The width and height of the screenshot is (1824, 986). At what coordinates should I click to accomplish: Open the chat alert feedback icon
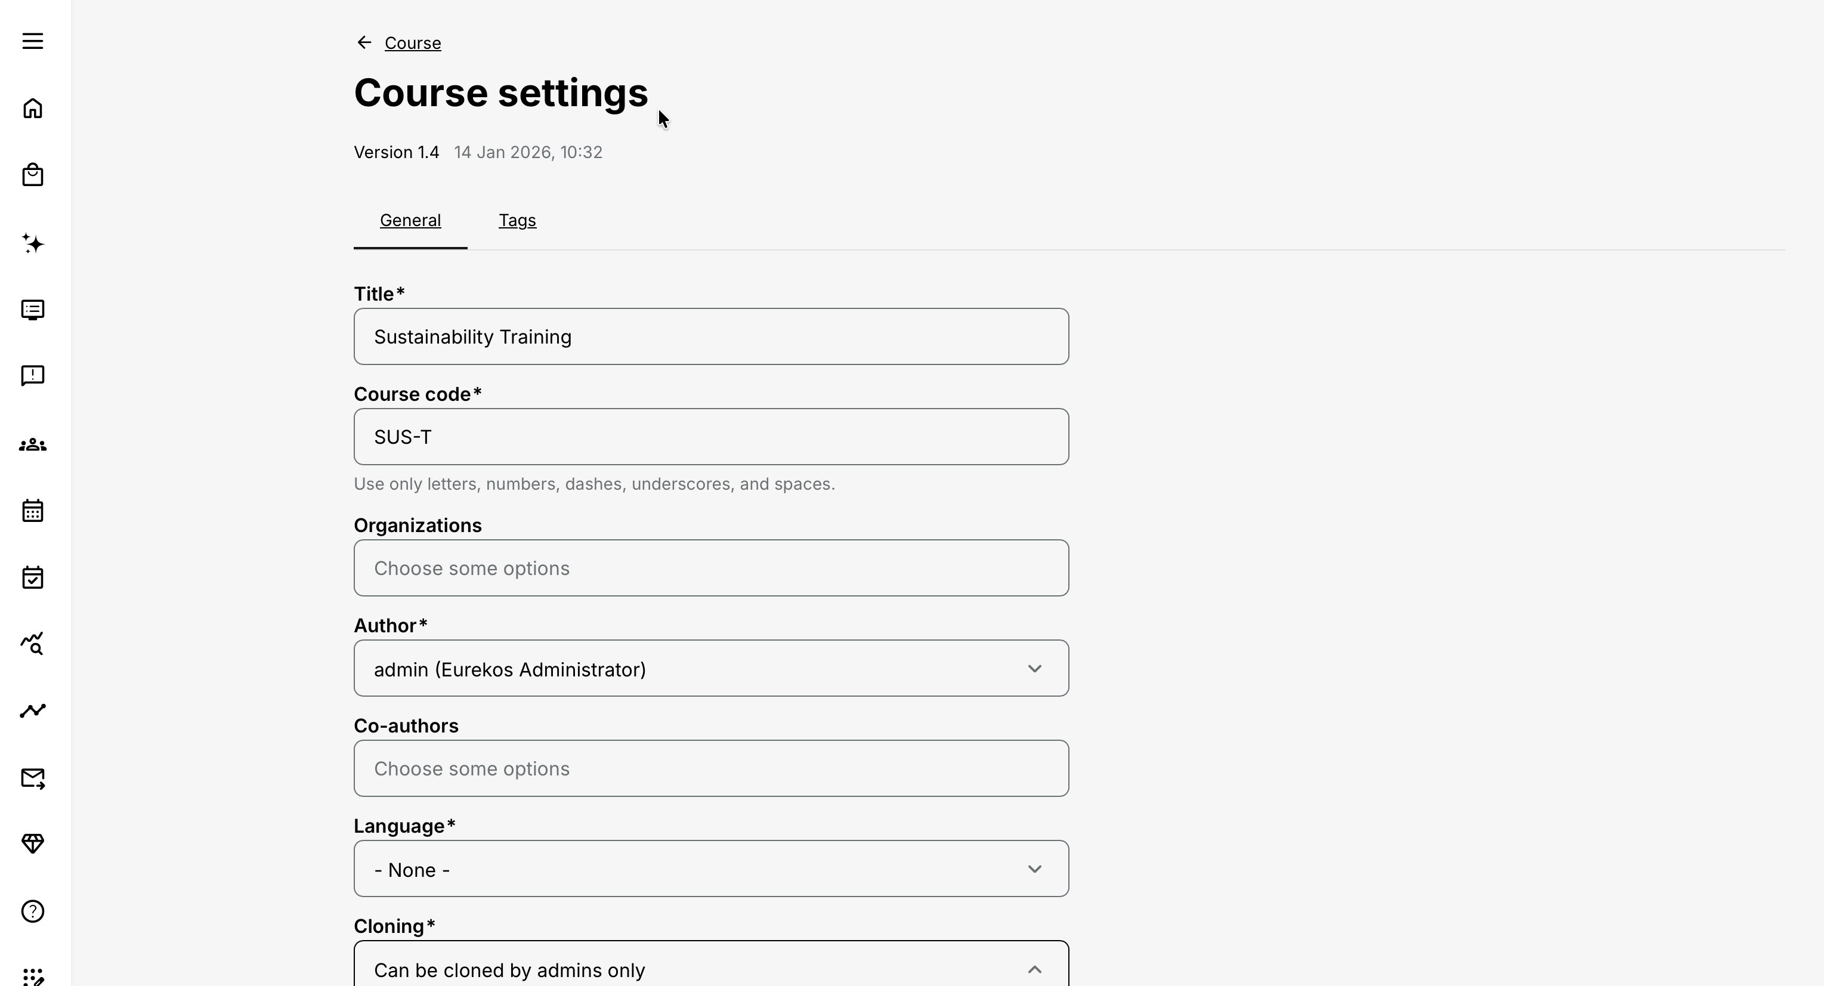(x=33, y=375)
